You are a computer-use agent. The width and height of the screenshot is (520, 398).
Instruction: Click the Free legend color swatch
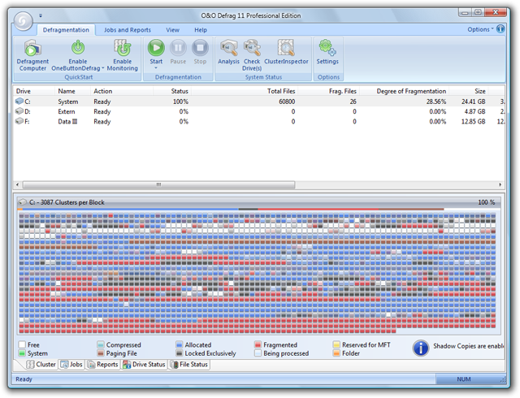[x=22, y=344]
